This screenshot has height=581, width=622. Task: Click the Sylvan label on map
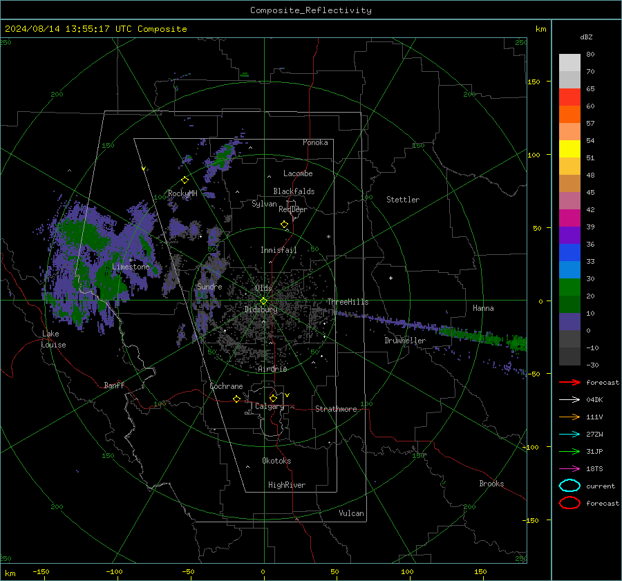click(264, 204)
